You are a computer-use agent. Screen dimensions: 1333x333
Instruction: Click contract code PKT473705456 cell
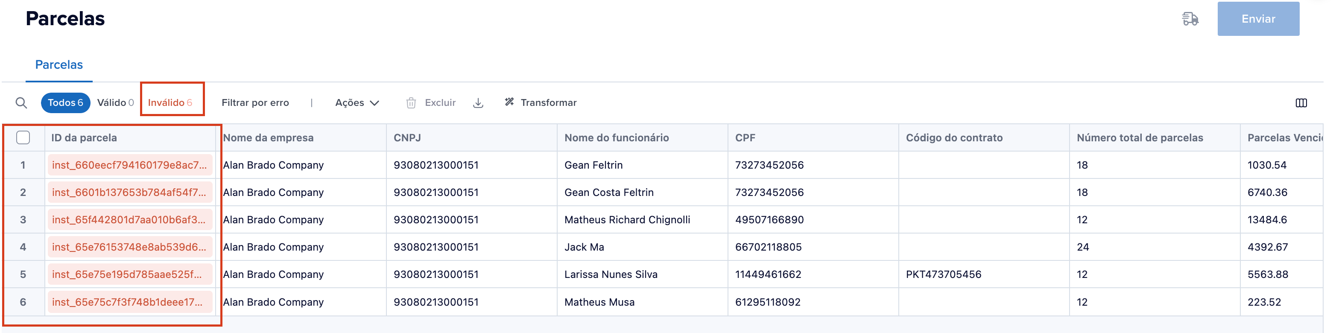(x=943, y=275)
